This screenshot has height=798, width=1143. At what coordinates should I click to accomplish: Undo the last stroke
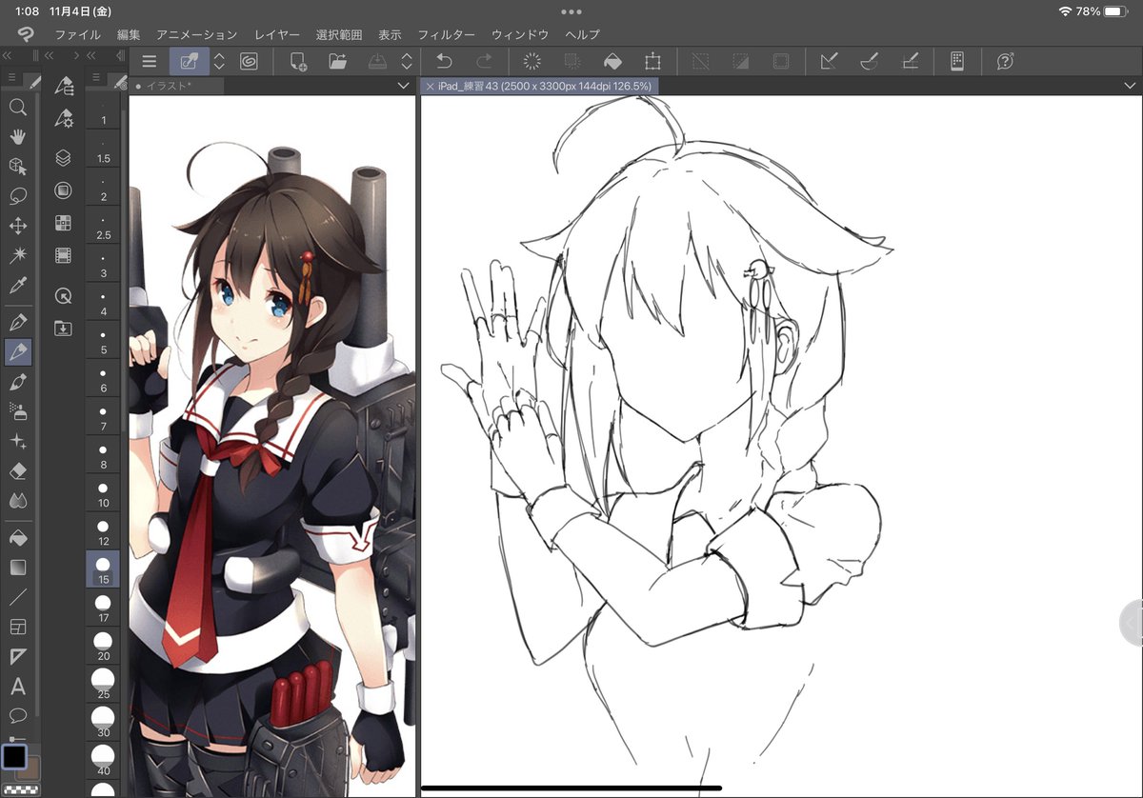[x=444, y=62]
